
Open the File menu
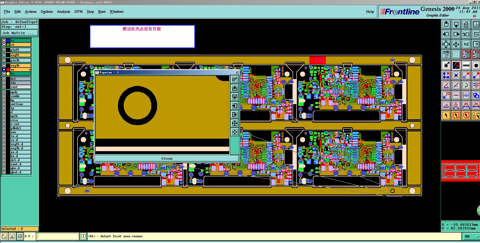pyautogui.click(x=7, y=12)
